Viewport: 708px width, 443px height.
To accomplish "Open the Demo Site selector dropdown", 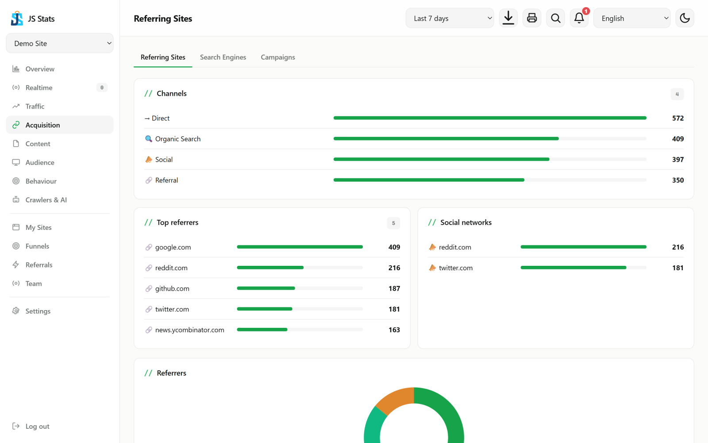I will pos(60,43).
